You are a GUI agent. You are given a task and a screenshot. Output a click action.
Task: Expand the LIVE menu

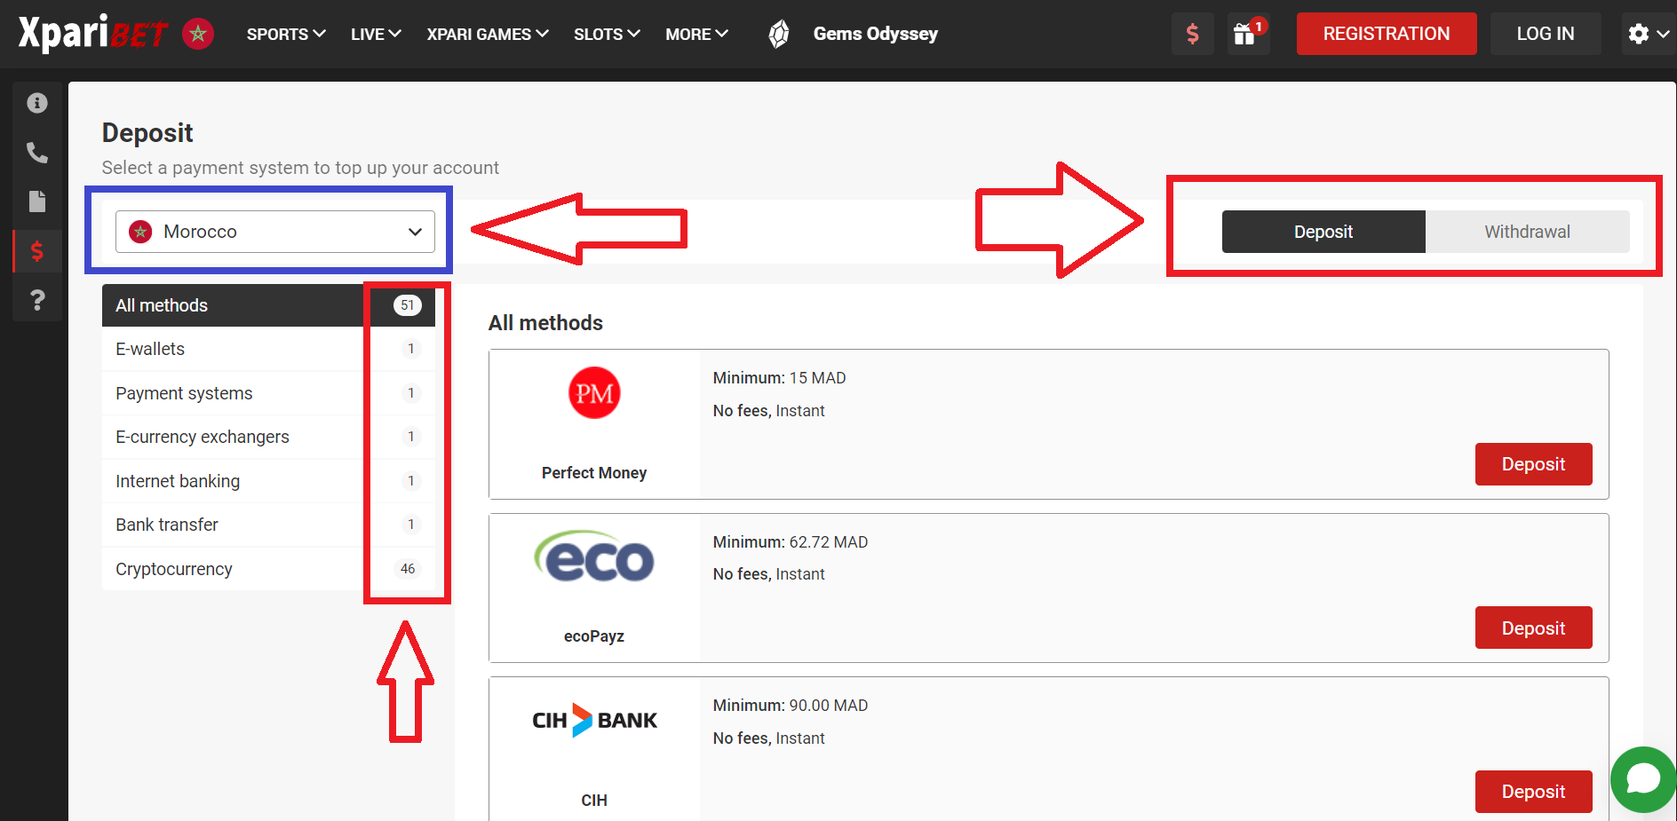[x=376, y=34]
